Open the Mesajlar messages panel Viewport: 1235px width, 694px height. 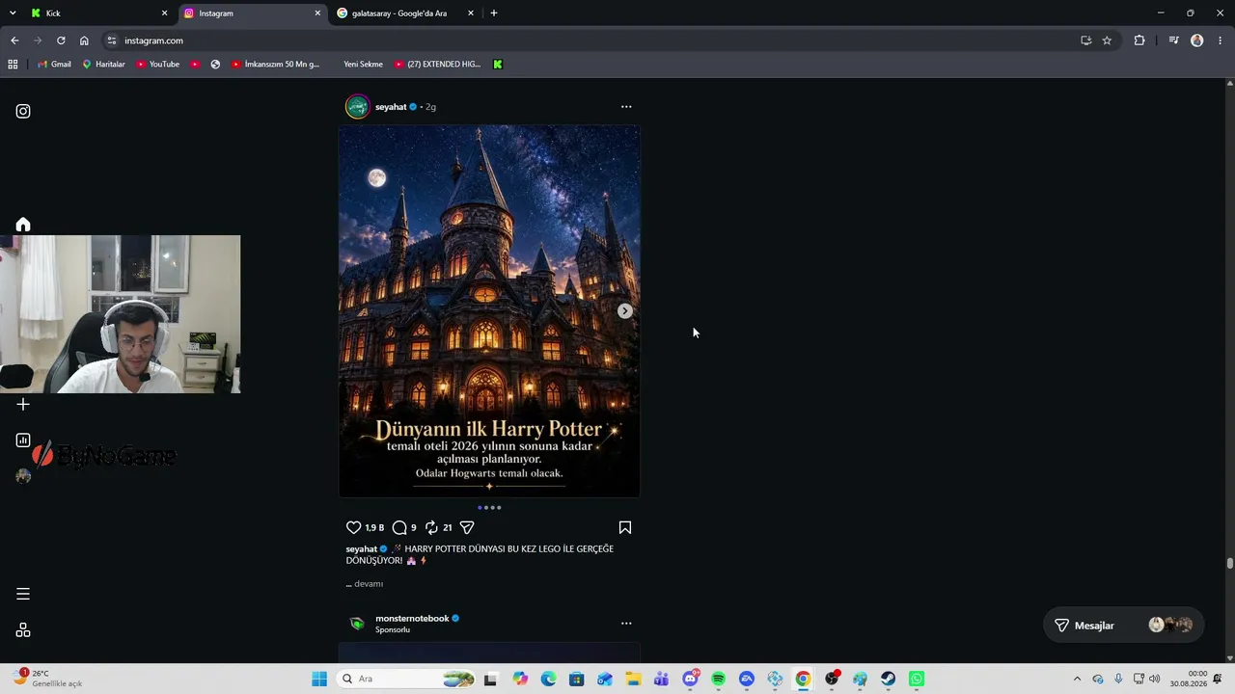(1123, 626)
